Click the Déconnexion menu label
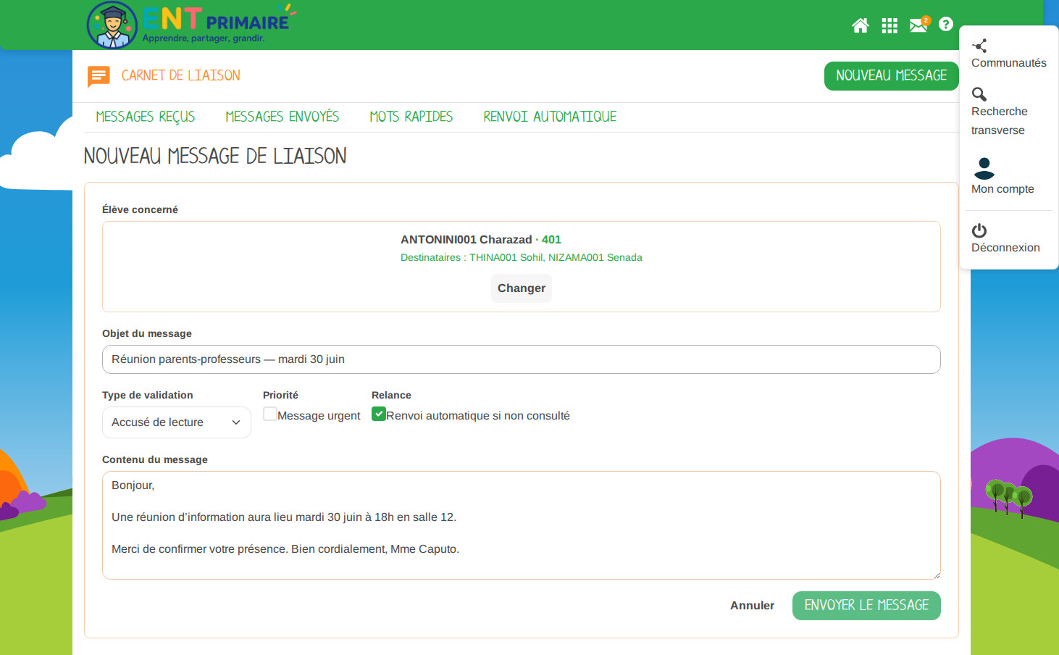This screenshot has height=655, width=1059. tap(1005, 248)
